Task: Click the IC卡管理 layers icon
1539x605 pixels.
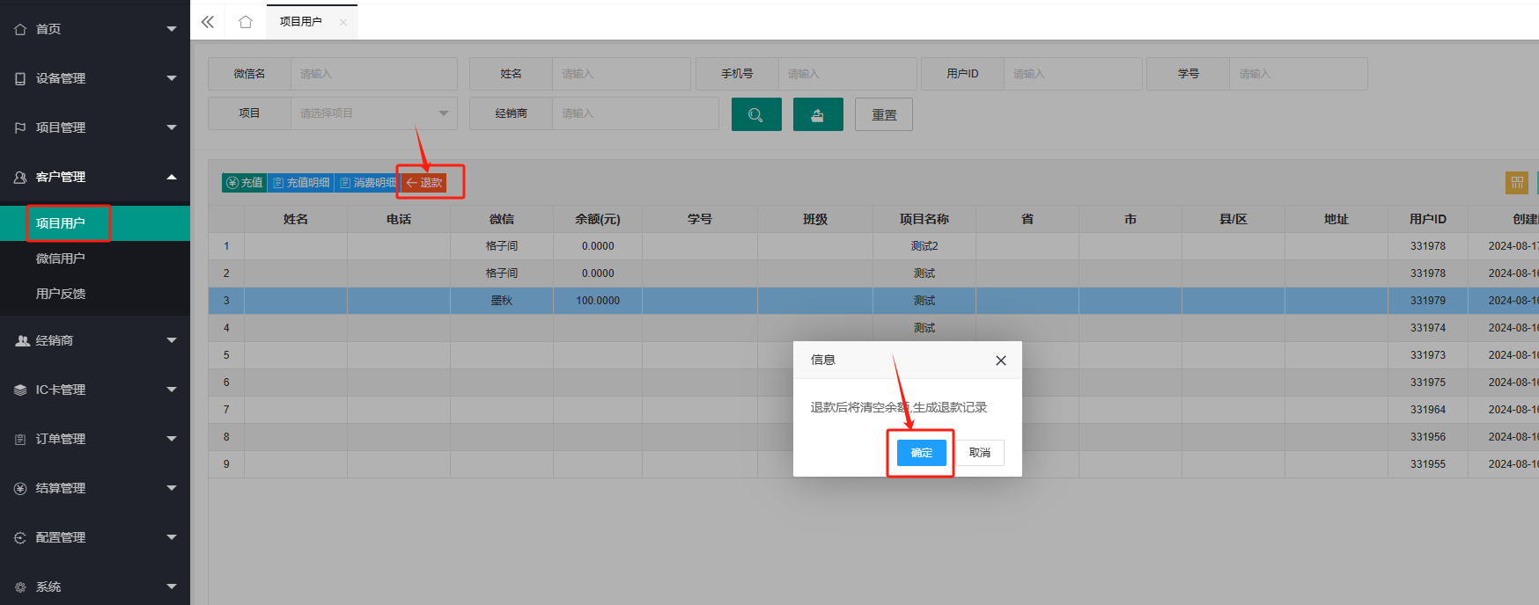Action: [20, 390]
